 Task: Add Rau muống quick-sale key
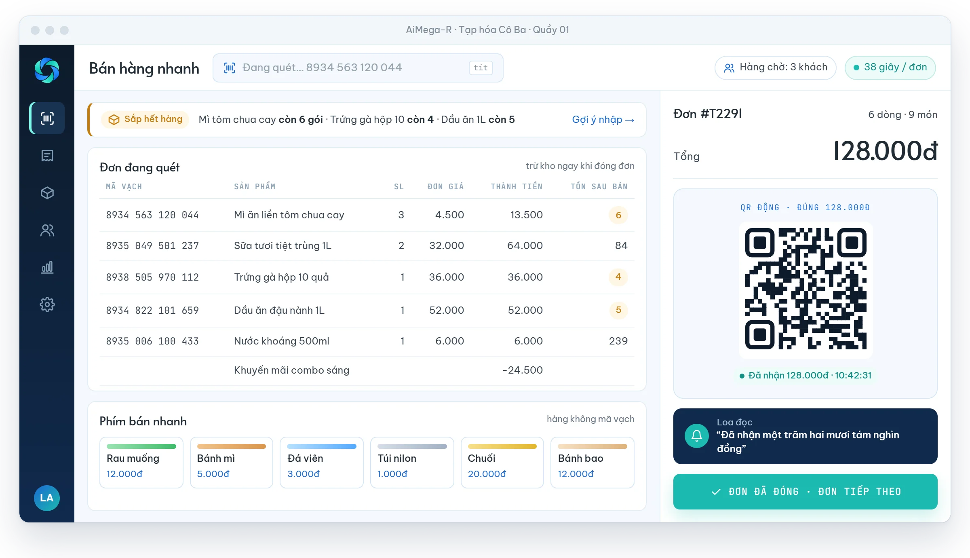[x=141, y=463]
